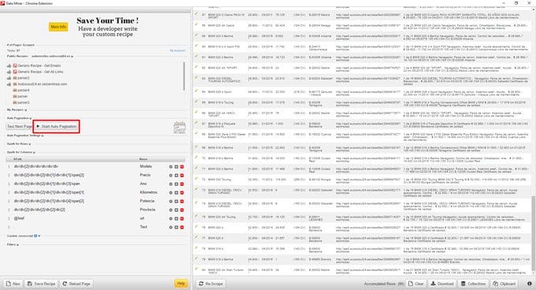Click the Reload Page button
This screenshot has height=290, width=536.
[76, 284]
